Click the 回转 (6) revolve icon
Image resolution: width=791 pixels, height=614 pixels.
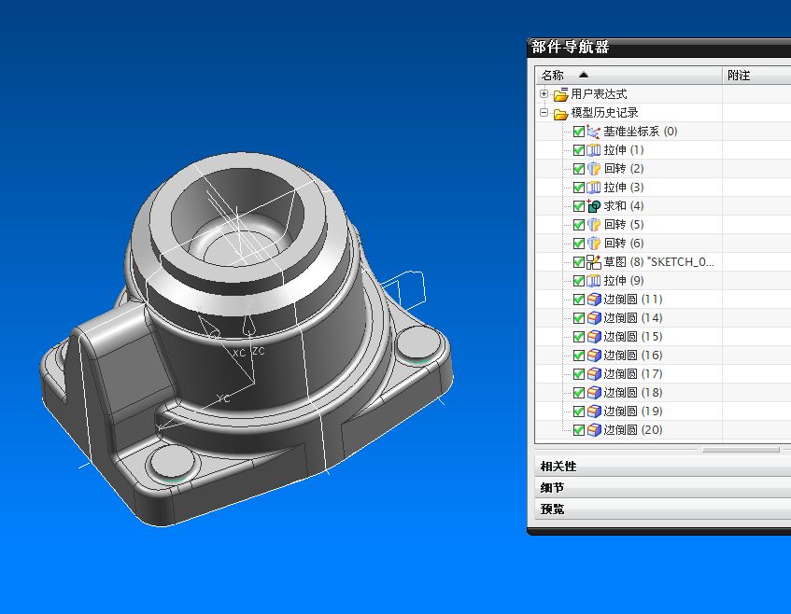(x=593, y=244)
